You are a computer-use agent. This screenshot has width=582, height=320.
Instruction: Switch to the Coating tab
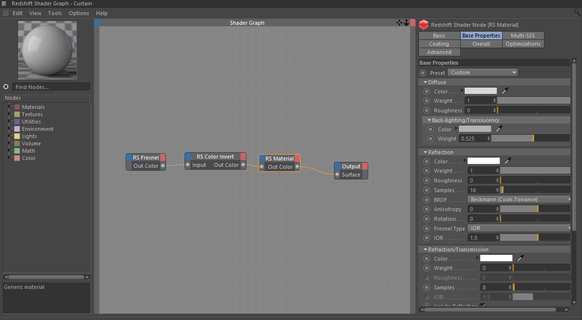[x=439, y=44]
